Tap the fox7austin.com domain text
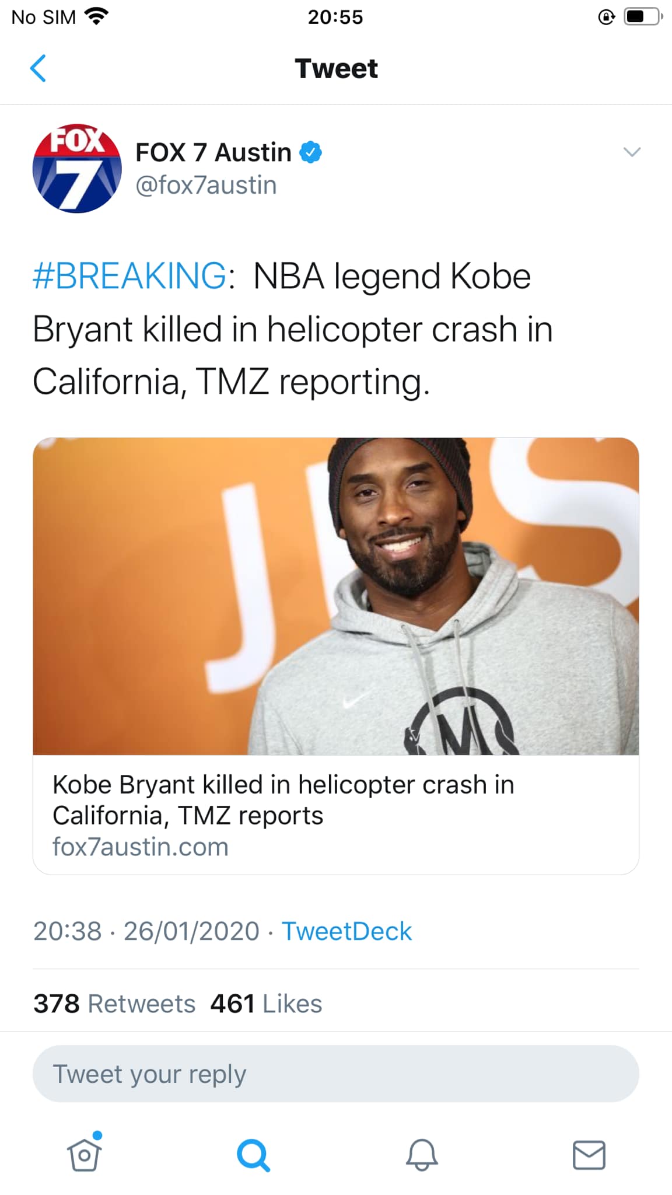This screenshot has height=1195, width=672. coord(141,847)
